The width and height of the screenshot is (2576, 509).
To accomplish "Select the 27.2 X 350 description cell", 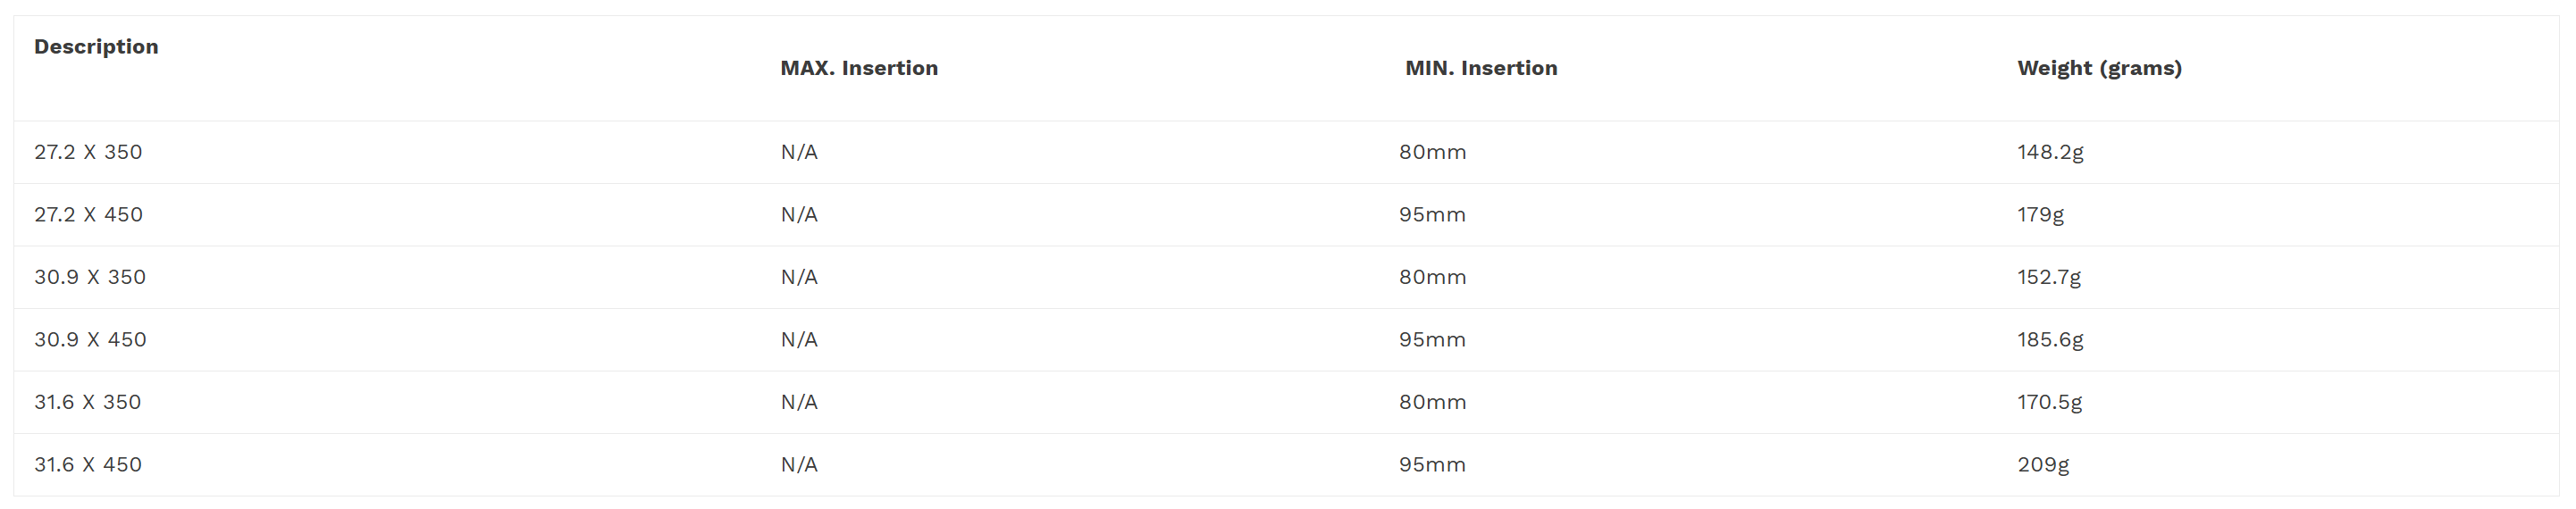I will pos(88,152).
